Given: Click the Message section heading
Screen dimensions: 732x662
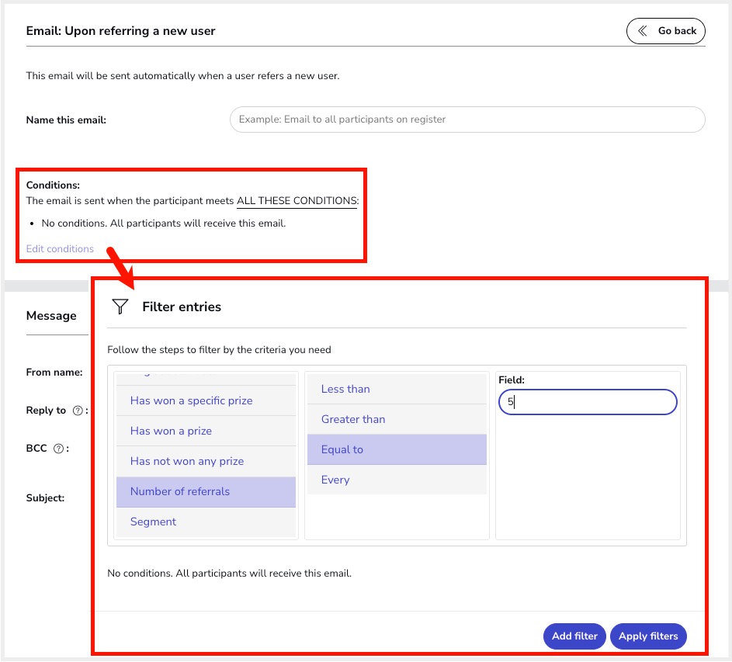Looking at the screenshot, I should pos(51,316).
